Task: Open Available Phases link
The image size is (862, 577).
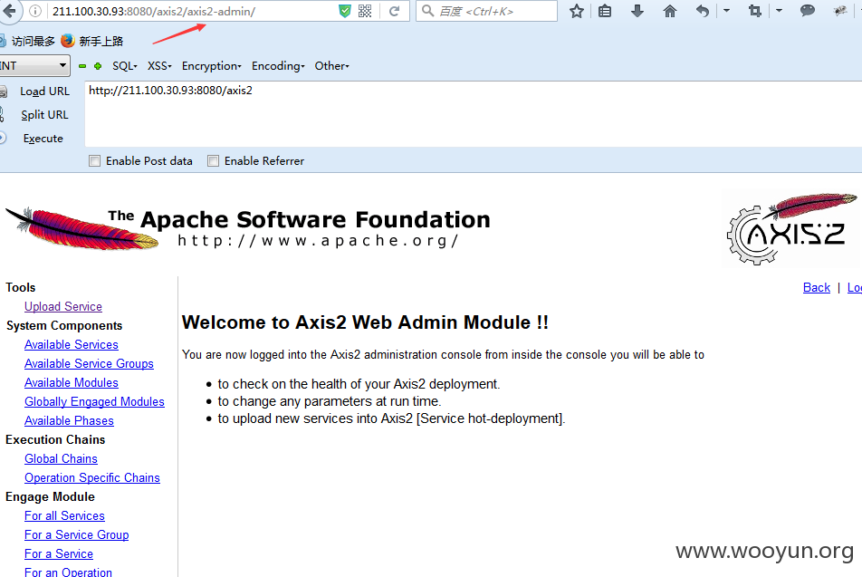Action: (69, 421)
